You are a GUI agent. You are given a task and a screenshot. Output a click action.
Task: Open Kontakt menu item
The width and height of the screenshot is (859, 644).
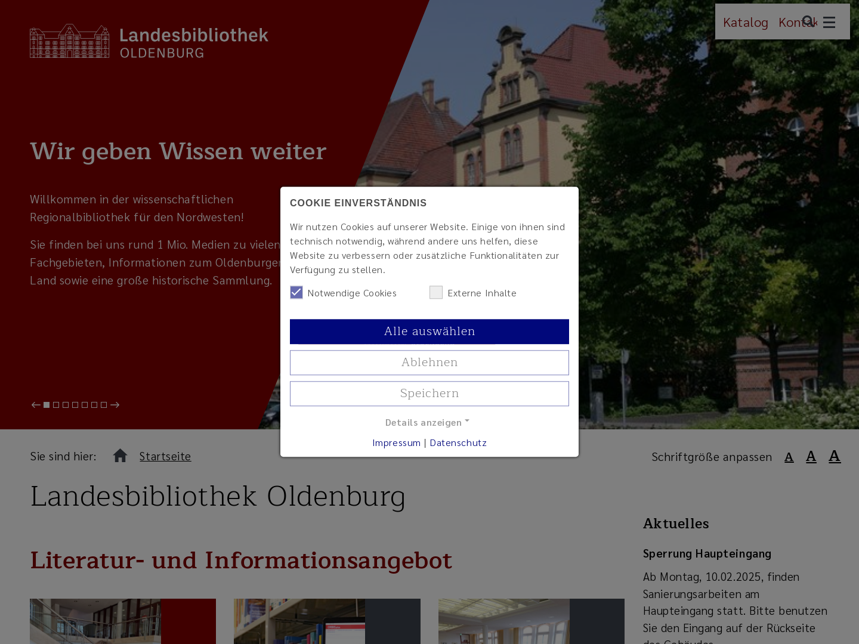[798, 22]
